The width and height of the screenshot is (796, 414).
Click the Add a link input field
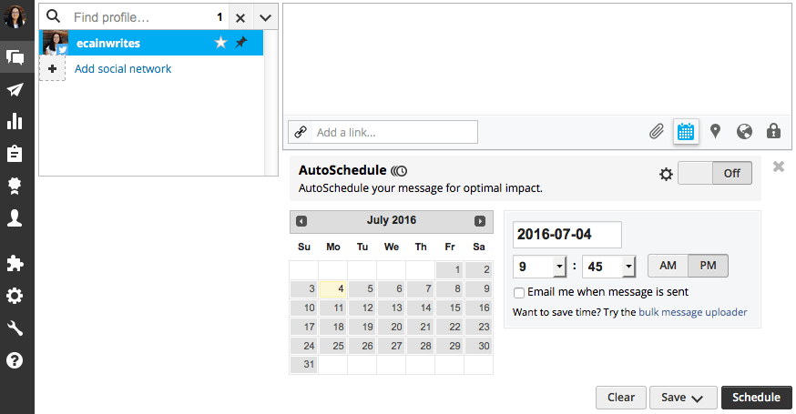pos(393,133)
